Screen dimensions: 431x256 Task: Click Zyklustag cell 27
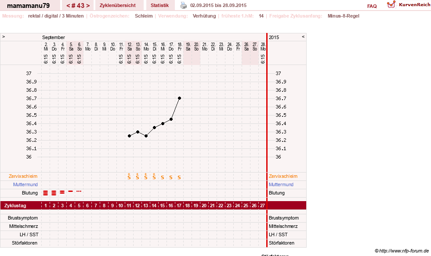(262, 206)
